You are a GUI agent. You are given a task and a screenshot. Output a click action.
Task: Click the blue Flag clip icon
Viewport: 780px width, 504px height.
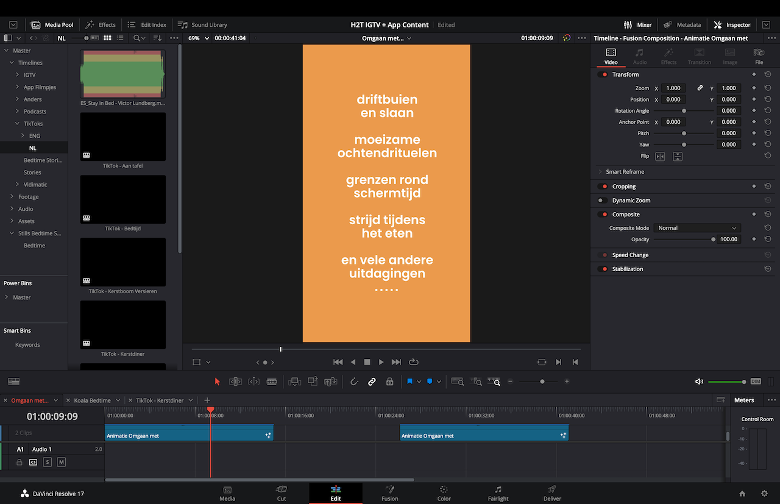tap(409, 382)
